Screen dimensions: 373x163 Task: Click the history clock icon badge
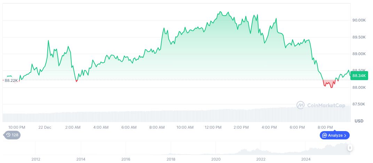8,135
